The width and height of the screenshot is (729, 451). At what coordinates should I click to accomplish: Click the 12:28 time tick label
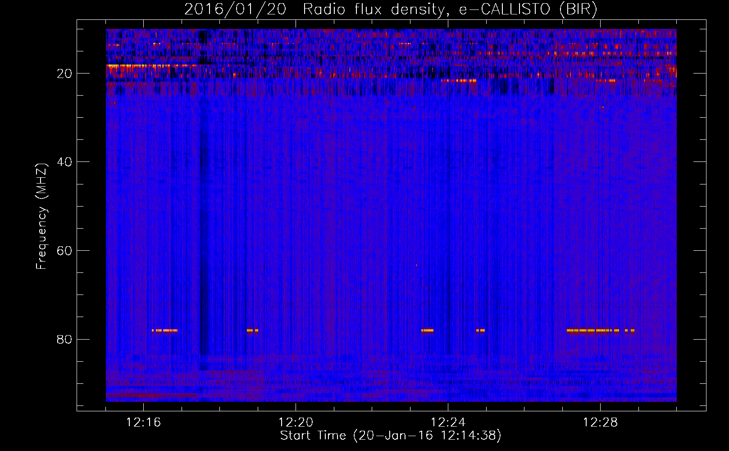click(x=600, y=423)
